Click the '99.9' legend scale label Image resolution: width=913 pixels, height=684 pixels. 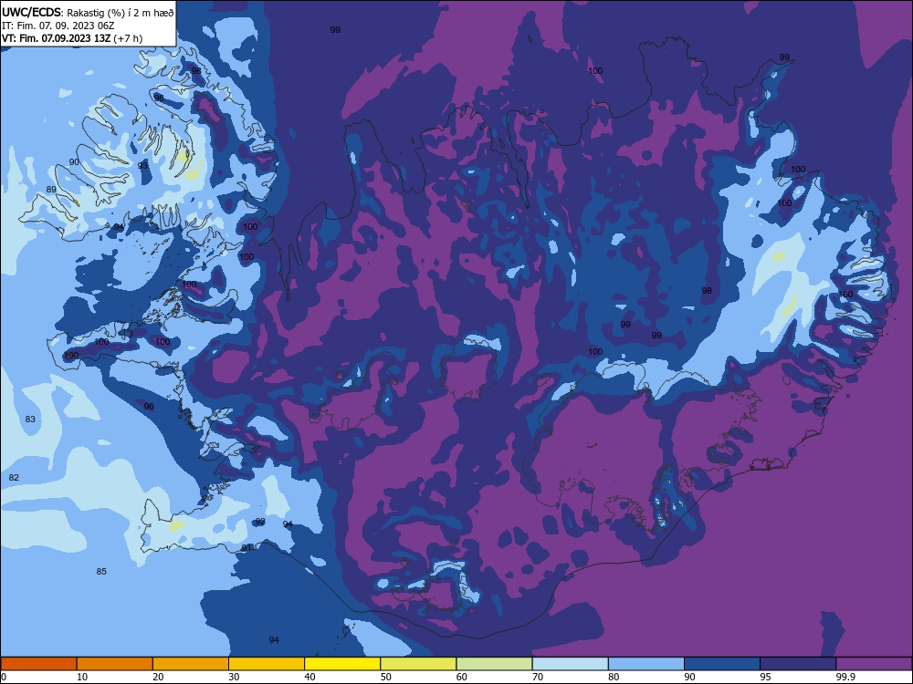845,677
